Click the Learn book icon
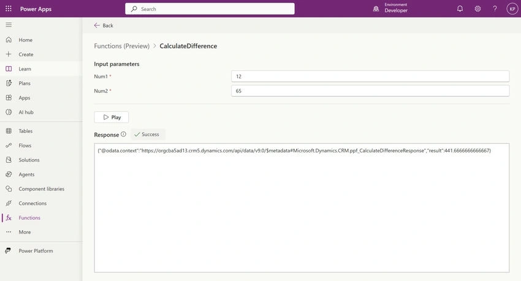The height and width of the screenshot is (281, 521). [x=9, y=69]
